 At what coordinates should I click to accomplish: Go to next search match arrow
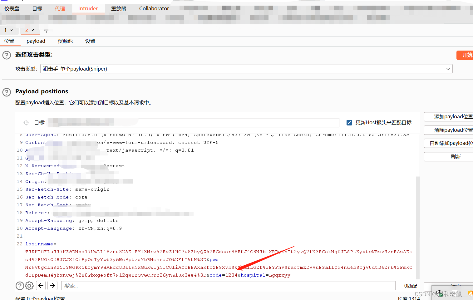coord(53,285)
